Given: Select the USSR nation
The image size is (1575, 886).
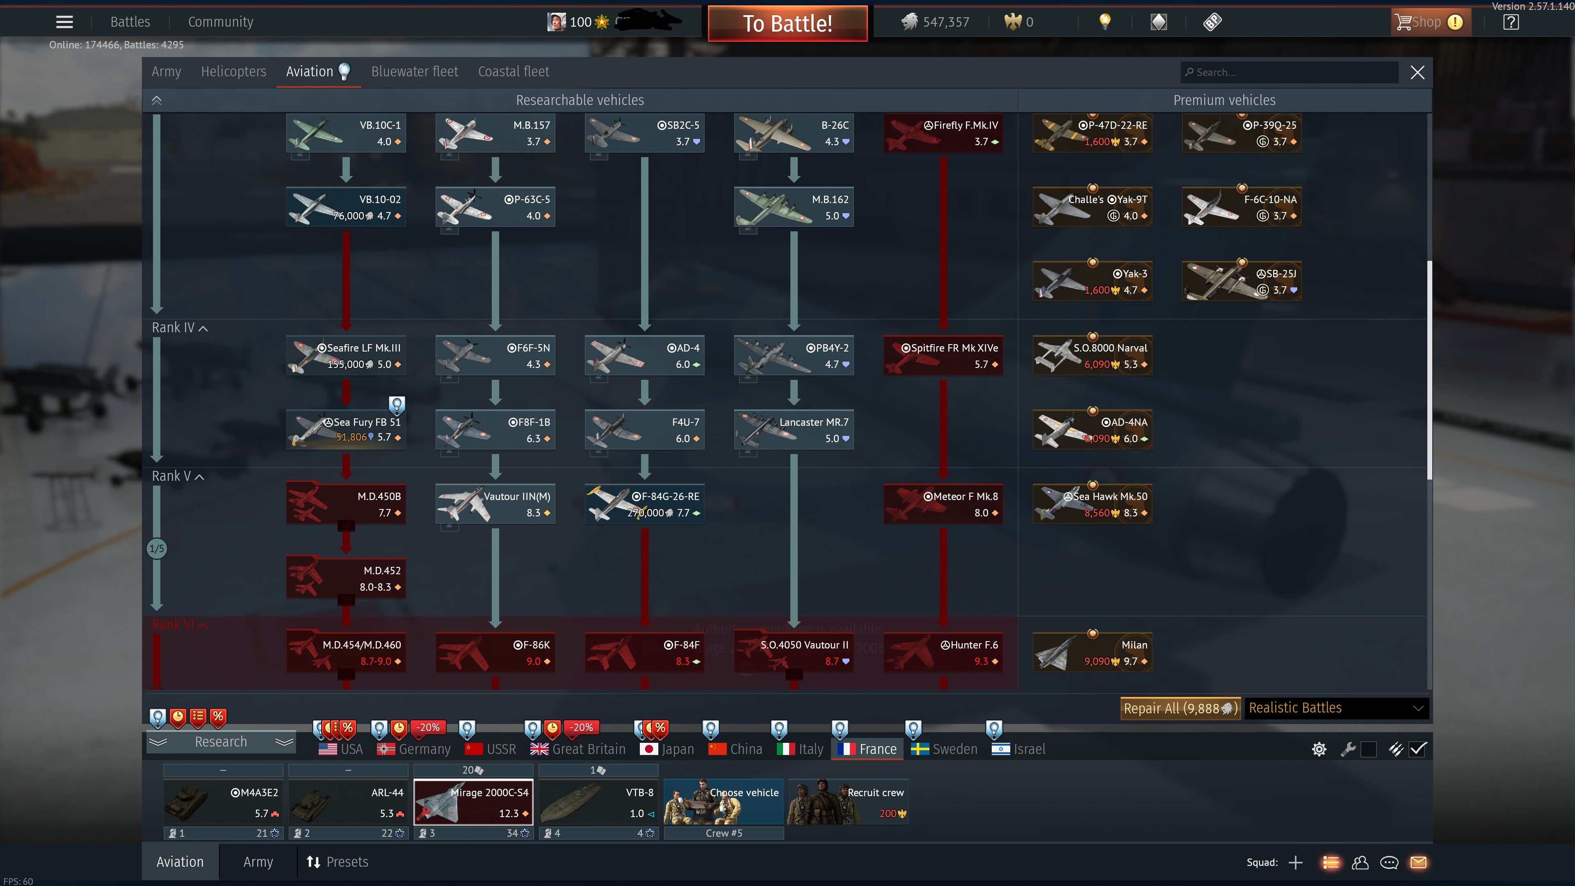Looking at the screenshot, I should click(491, 749).
